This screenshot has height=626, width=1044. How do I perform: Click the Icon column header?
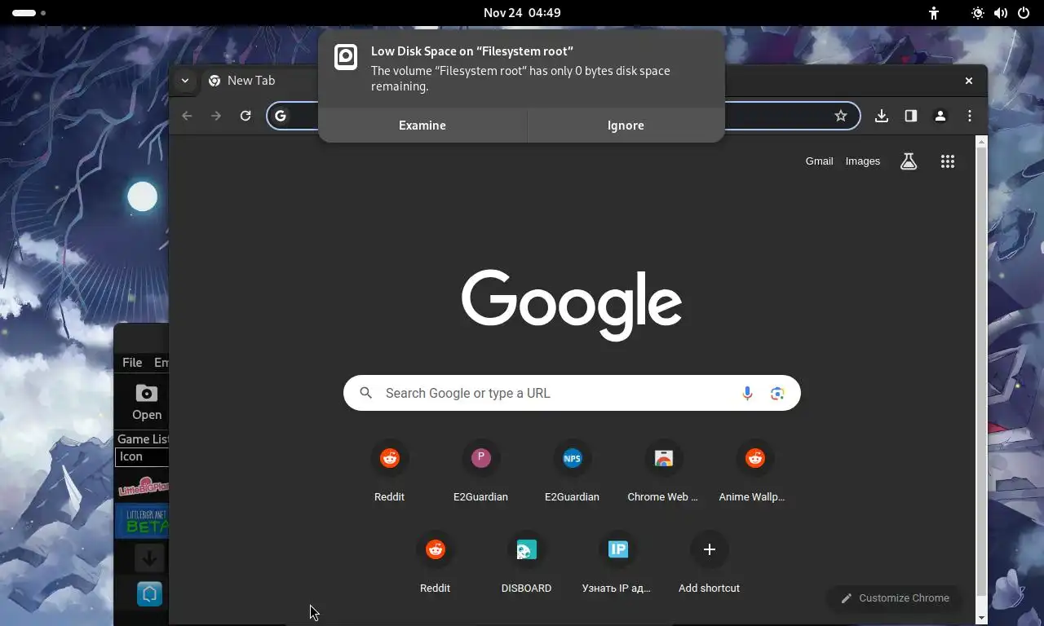point(142,456)
